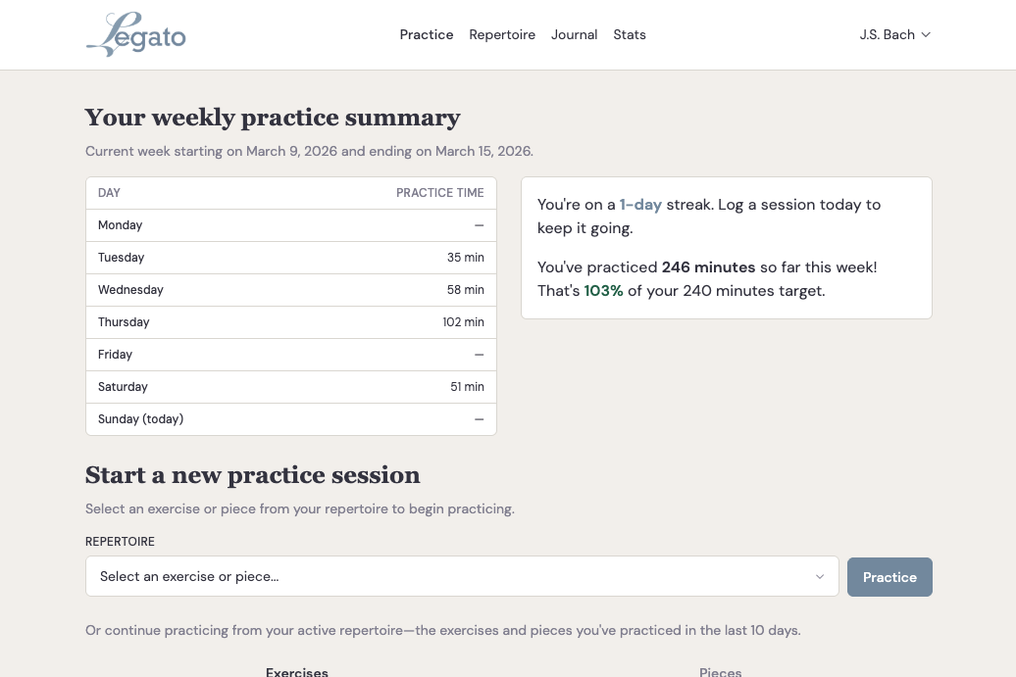This screenshot has width=1016, height=677.
Task: Click the 1-day streak link
Action: coord(639,204)
